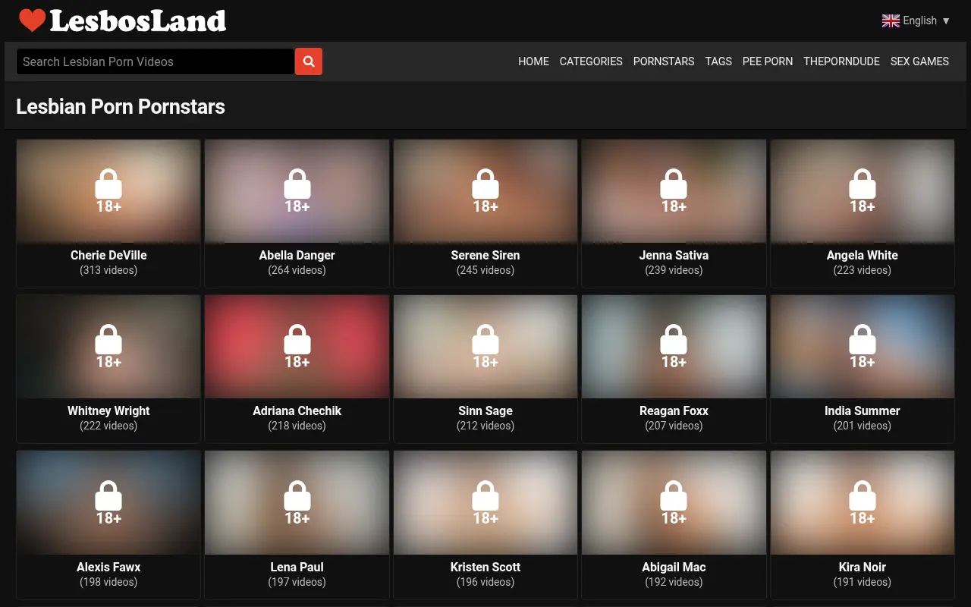Click the lock icon above Adriana Chechik
The height and width of the screenshot is (607, 971).
(x=297, y=339)
